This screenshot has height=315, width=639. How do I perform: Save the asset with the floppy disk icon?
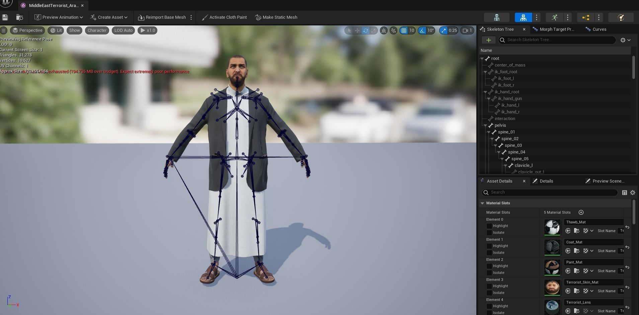click(x=5, y=17)
